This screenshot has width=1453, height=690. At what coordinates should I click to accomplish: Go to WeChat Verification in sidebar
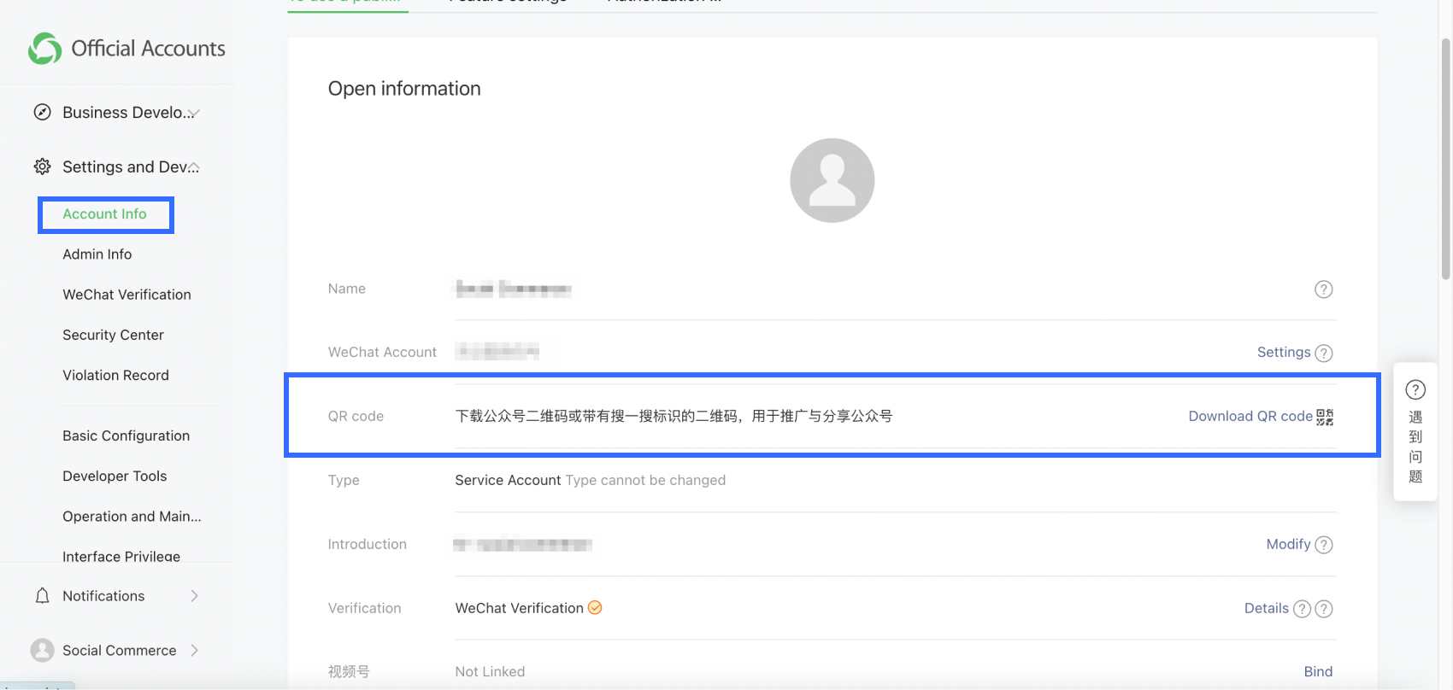coord(126,295)
